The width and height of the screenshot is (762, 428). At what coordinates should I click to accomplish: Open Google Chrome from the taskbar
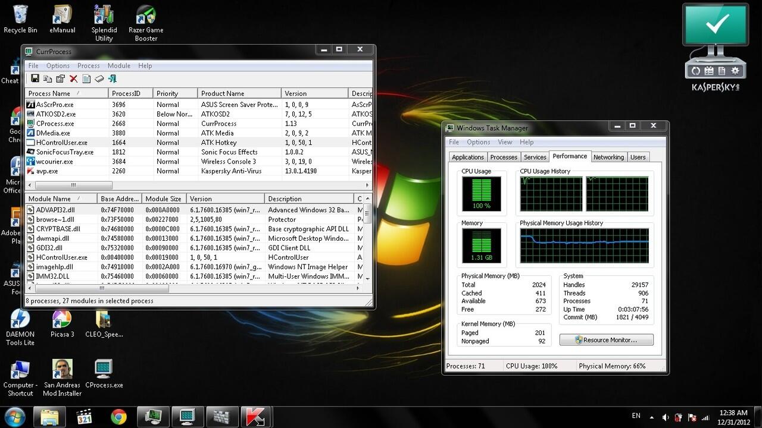tap(118, 417)
